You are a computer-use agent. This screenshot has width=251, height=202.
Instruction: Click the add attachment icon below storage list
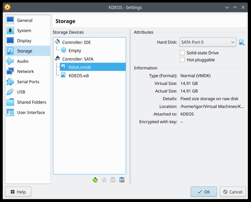(x=113, y=180)
